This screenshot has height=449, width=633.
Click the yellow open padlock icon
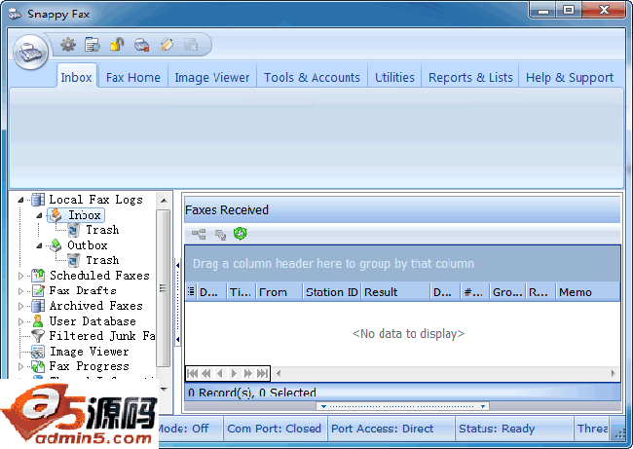pos(117,45)
